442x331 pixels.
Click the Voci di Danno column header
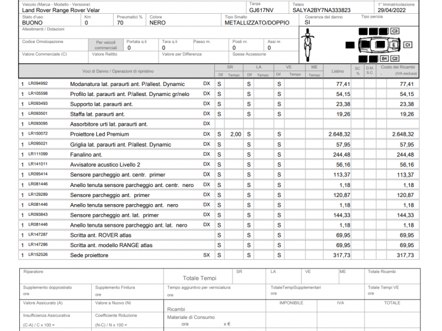pos(118,71)
